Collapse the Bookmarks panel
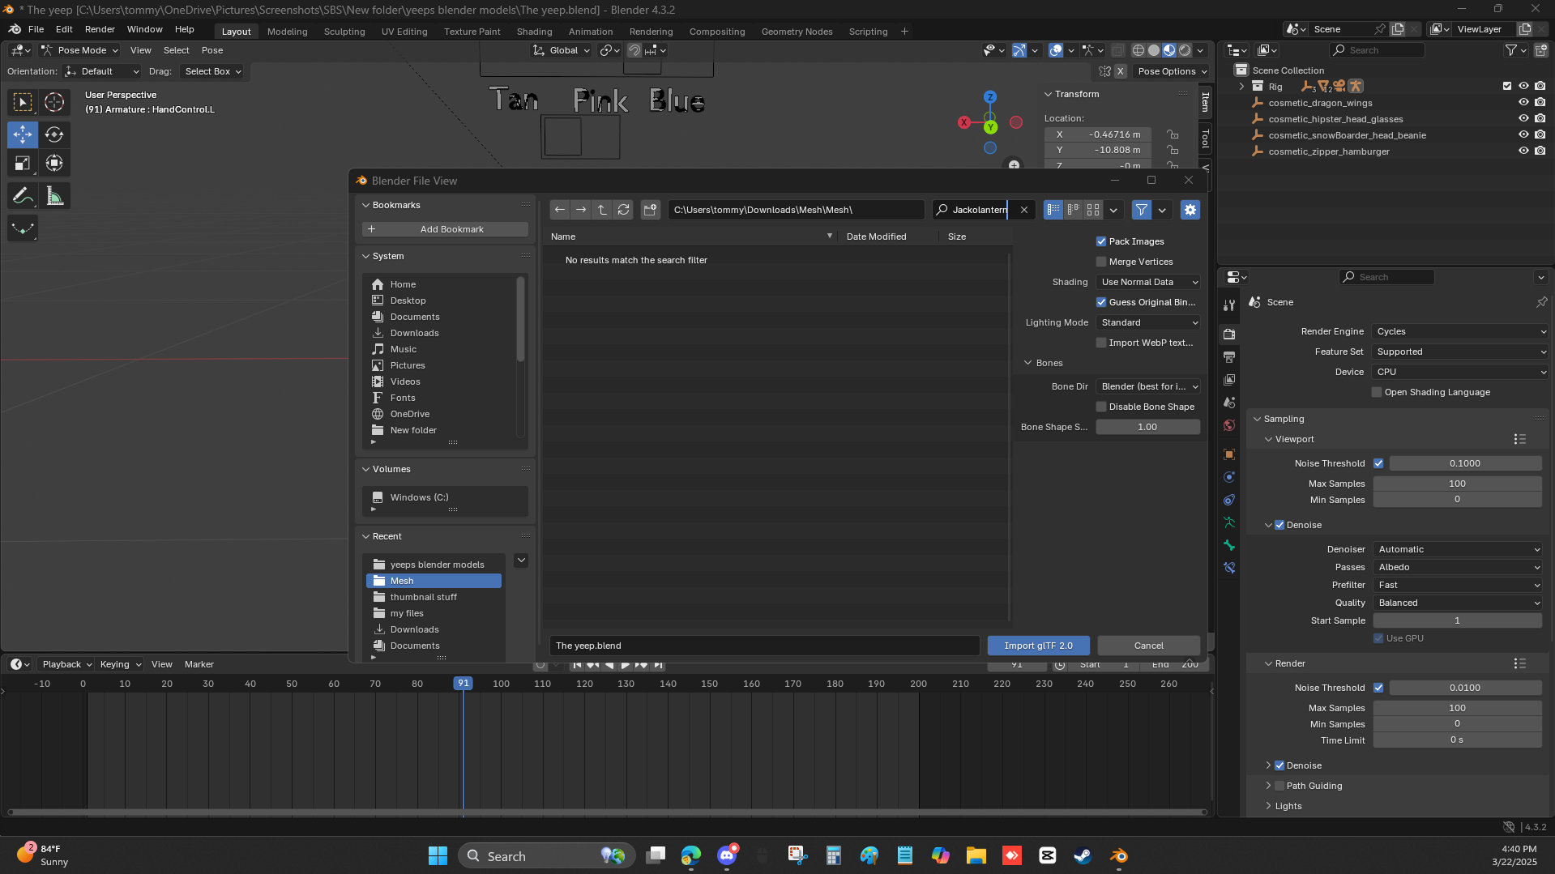This screenshot has height=874, width=1555. 366,205
